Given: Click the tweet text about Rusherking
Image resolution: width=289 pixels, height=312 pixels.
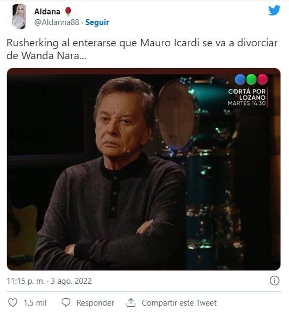Looking at the screenshot, I should coord(142,49).
